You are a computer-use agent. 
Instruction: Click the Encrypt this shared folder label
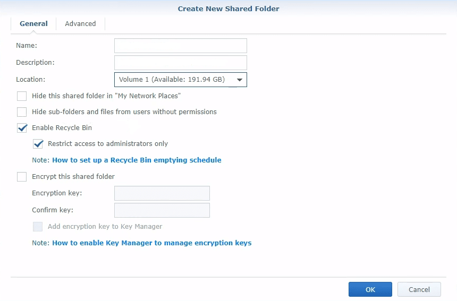pyautogui.click(x=73, y=177)
